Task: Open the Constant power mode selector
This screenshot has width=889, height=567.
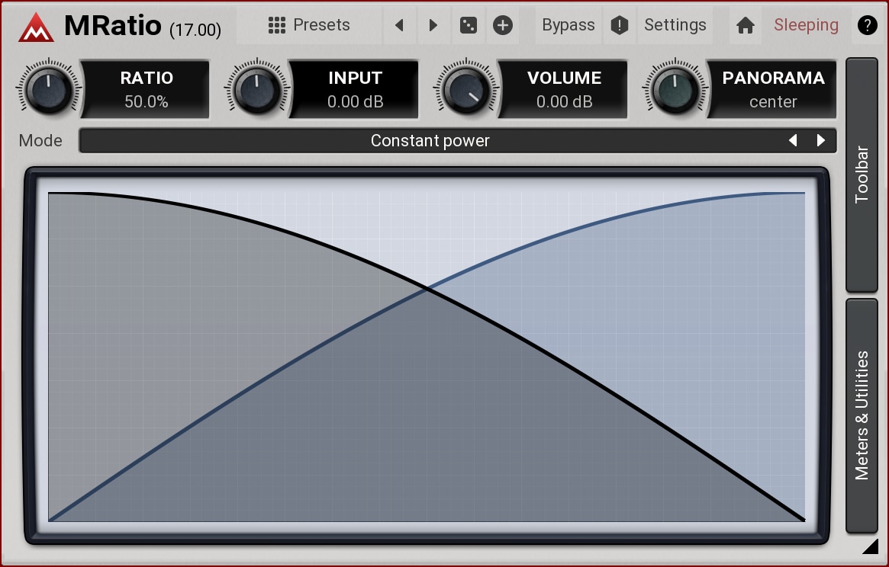Action: [430, 141]
